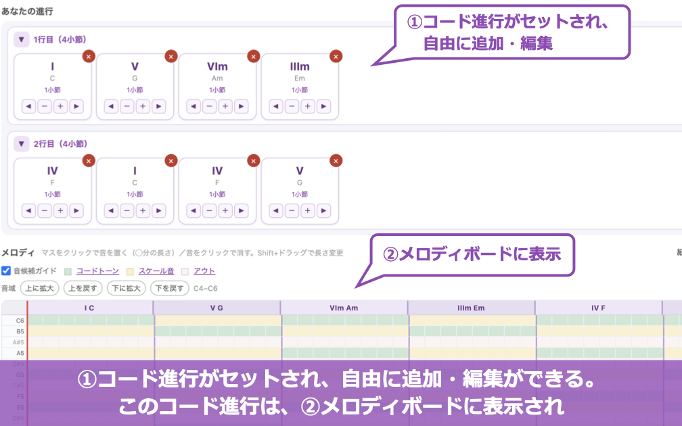The width and height of the screenshot is (682, 426).
Task: Open the スケール音 link
Action: (156, 270)
